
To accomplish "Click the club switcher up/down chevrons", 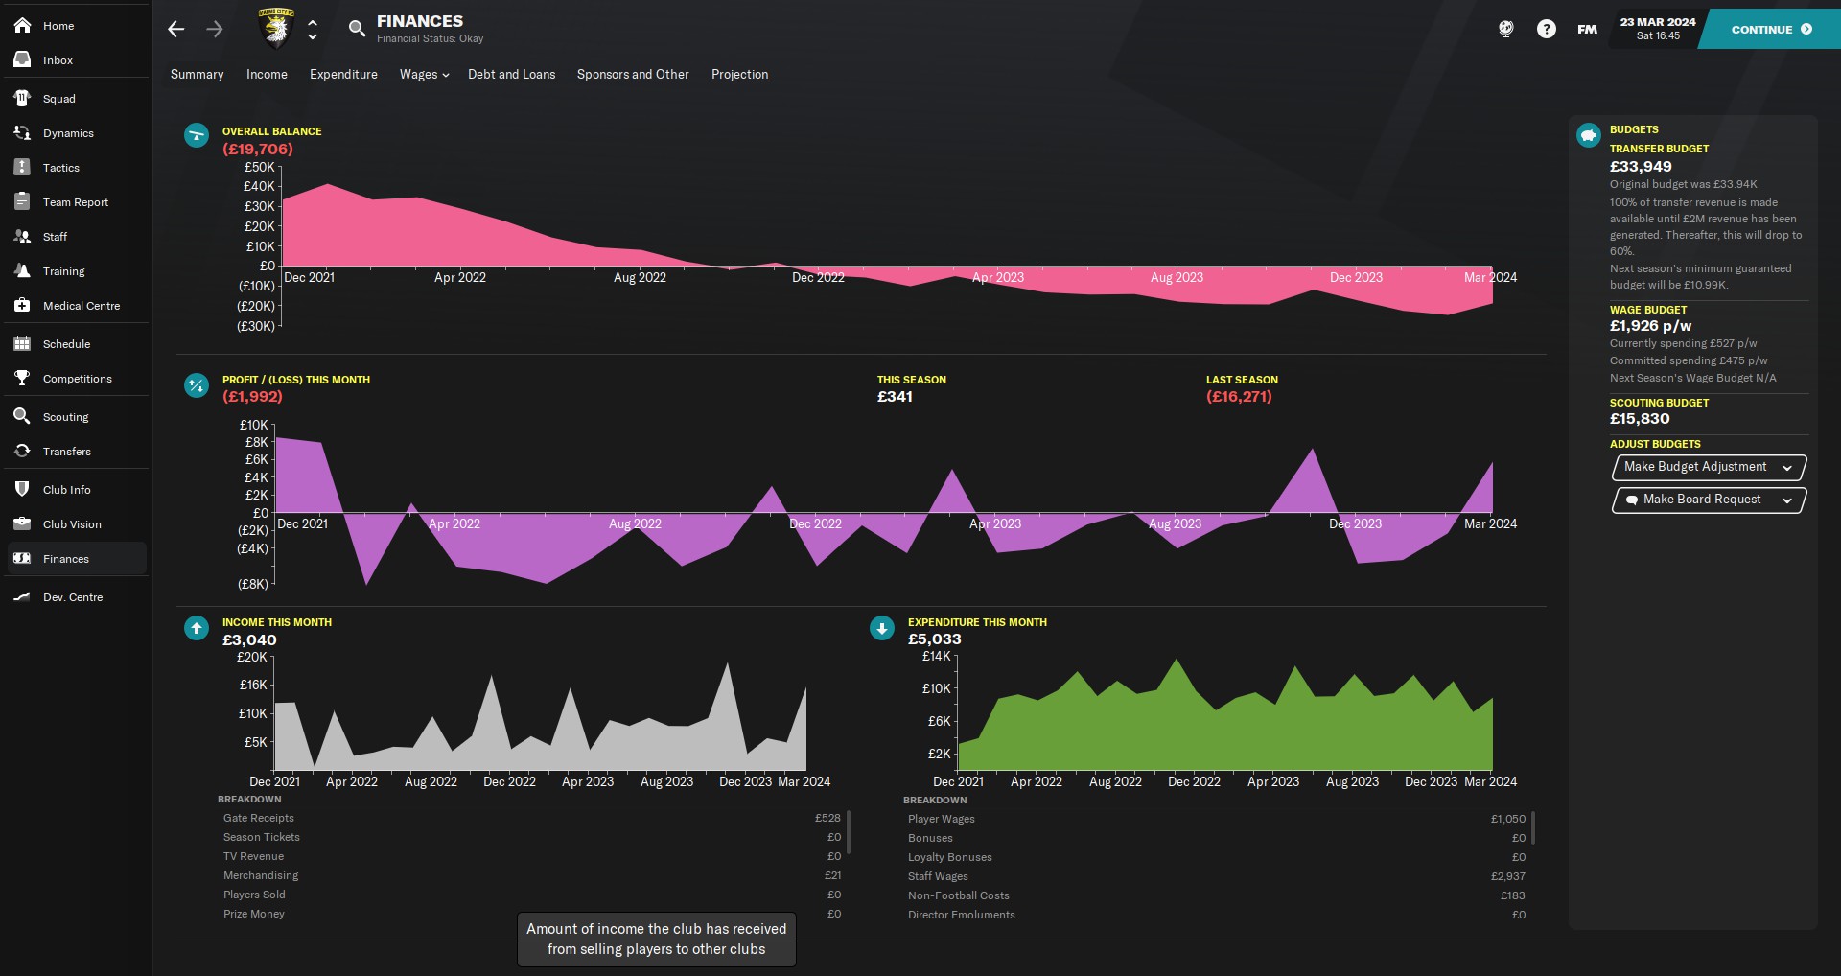I will [313, 30].
